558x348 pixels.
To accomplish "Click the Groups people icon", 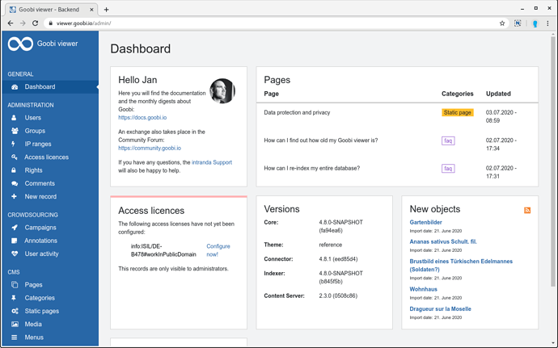I will 15,131.
